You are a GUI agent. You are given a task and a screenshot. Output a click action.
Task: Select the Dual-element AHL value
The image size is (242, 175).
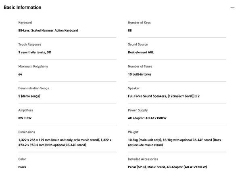(141, 52)
